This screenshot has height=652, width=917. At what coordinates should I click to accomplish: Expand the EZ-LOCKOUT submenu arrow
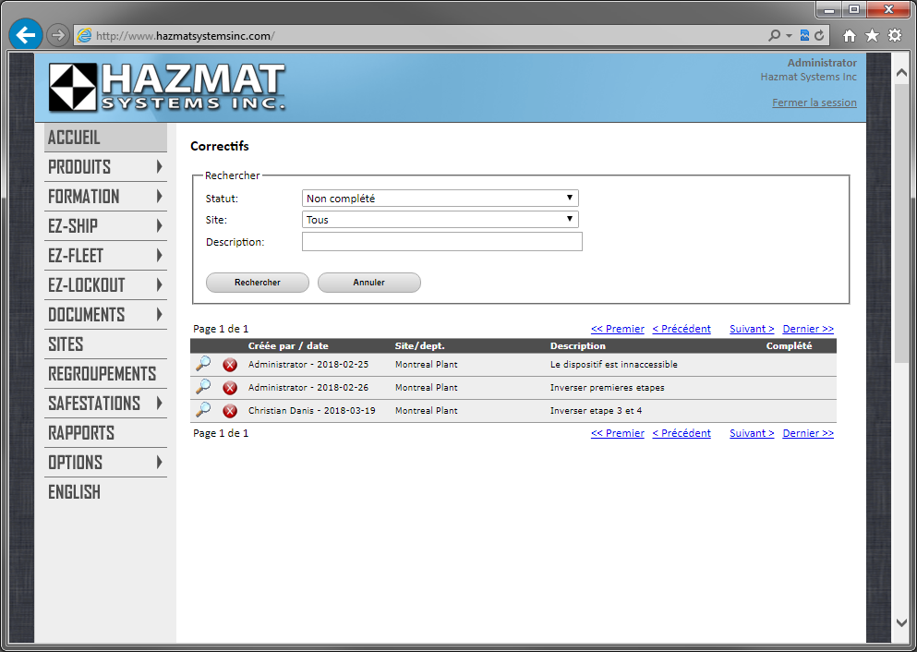pos(159,284)
